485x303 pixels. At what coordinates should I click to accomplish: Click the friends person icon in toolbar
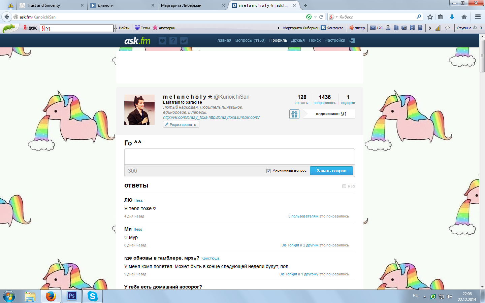coord(388,28)
